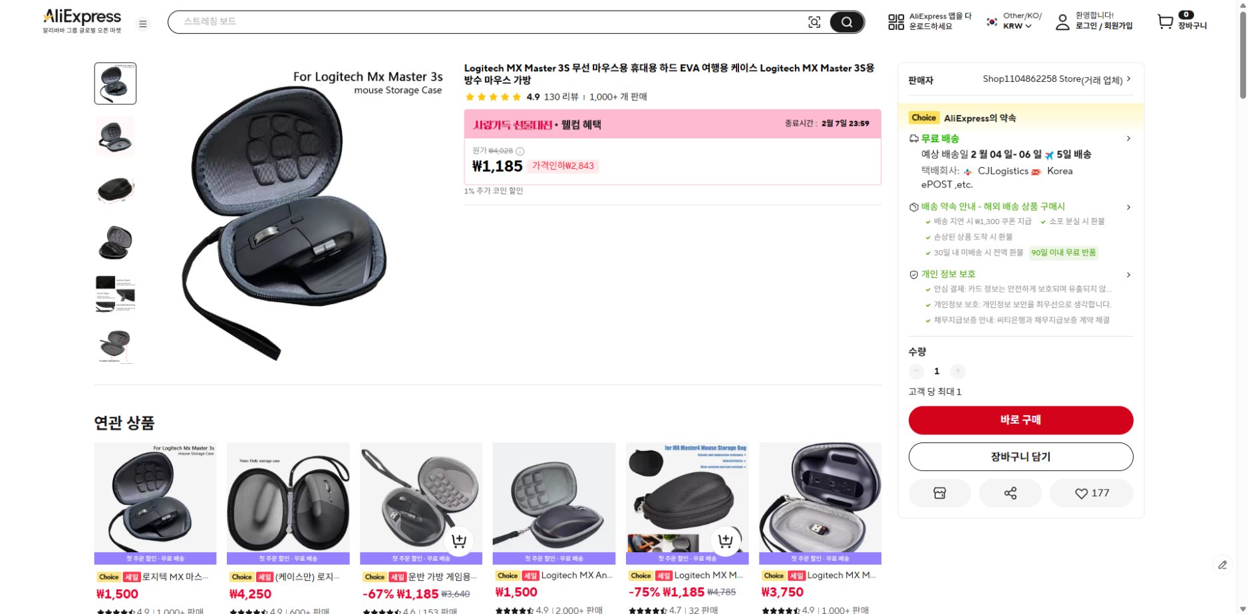Open the hamburger category menu

click(142, 24)
